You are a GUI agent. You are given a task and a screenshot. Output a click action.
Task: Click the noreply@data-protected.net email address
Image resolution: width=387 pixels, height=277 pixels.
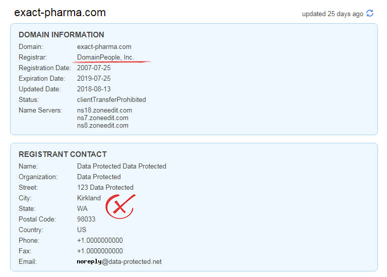119,261
